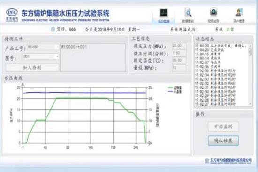Select the 17:02:31 log row
258x172 pixels.
coord(215,87)
